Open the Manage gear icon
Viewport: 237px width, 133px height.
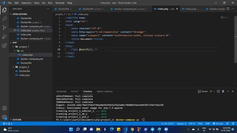[x=4, y=117]
